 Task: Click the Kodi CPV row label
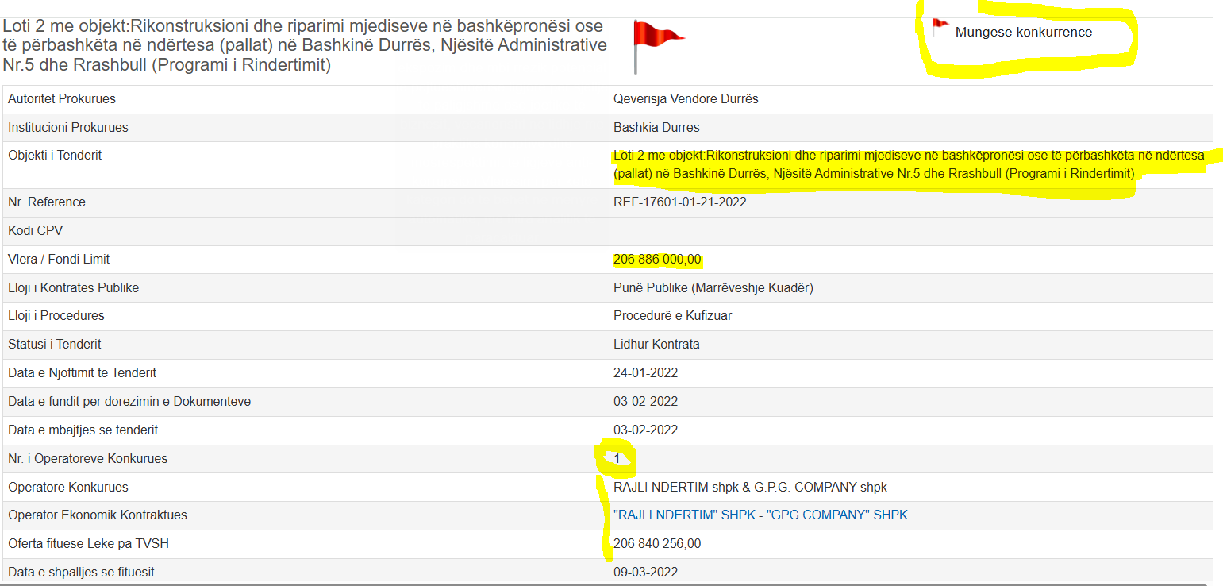click(35, 231)
